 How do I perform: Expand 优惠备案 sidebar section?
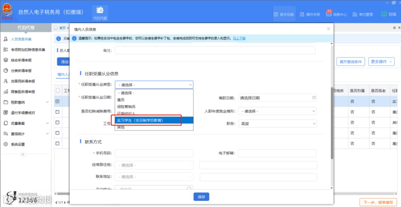26,123
